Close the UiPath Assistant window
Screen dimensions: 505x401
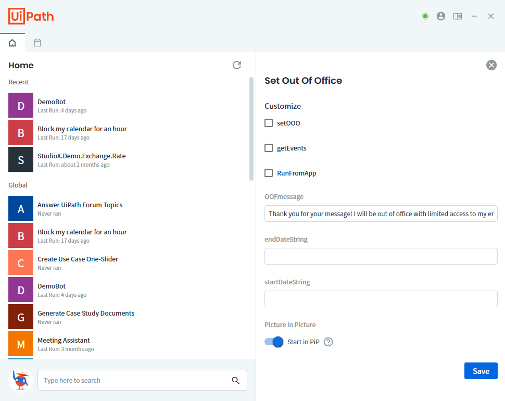point(490,16)
